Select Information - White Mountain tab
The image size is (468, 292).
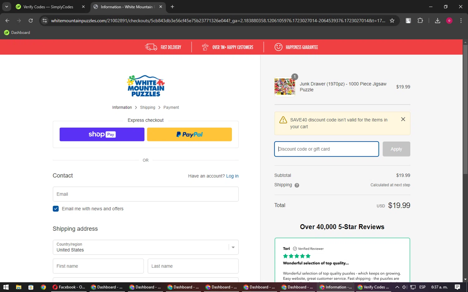(128, 7)
